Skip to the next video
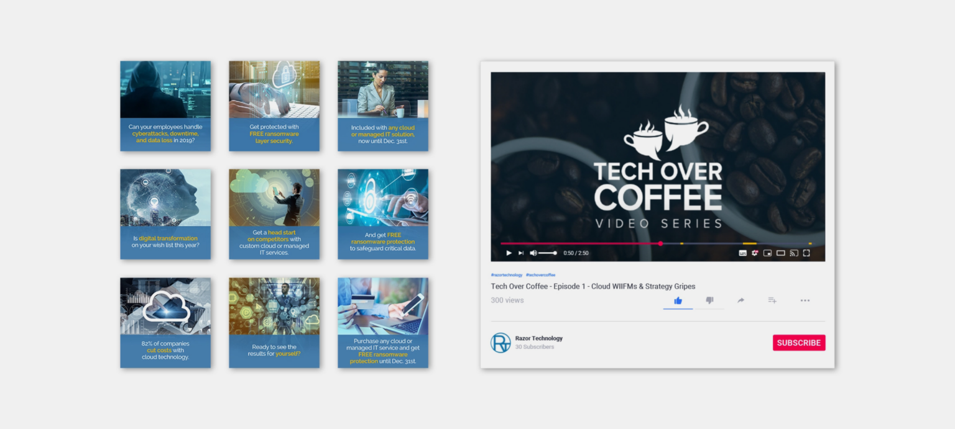The width and height of the screenshot is (955, 429). pos(521,253)
